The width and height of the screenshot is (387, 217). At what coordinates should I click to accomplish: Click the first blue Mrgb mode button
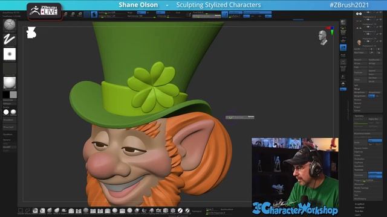141,13
